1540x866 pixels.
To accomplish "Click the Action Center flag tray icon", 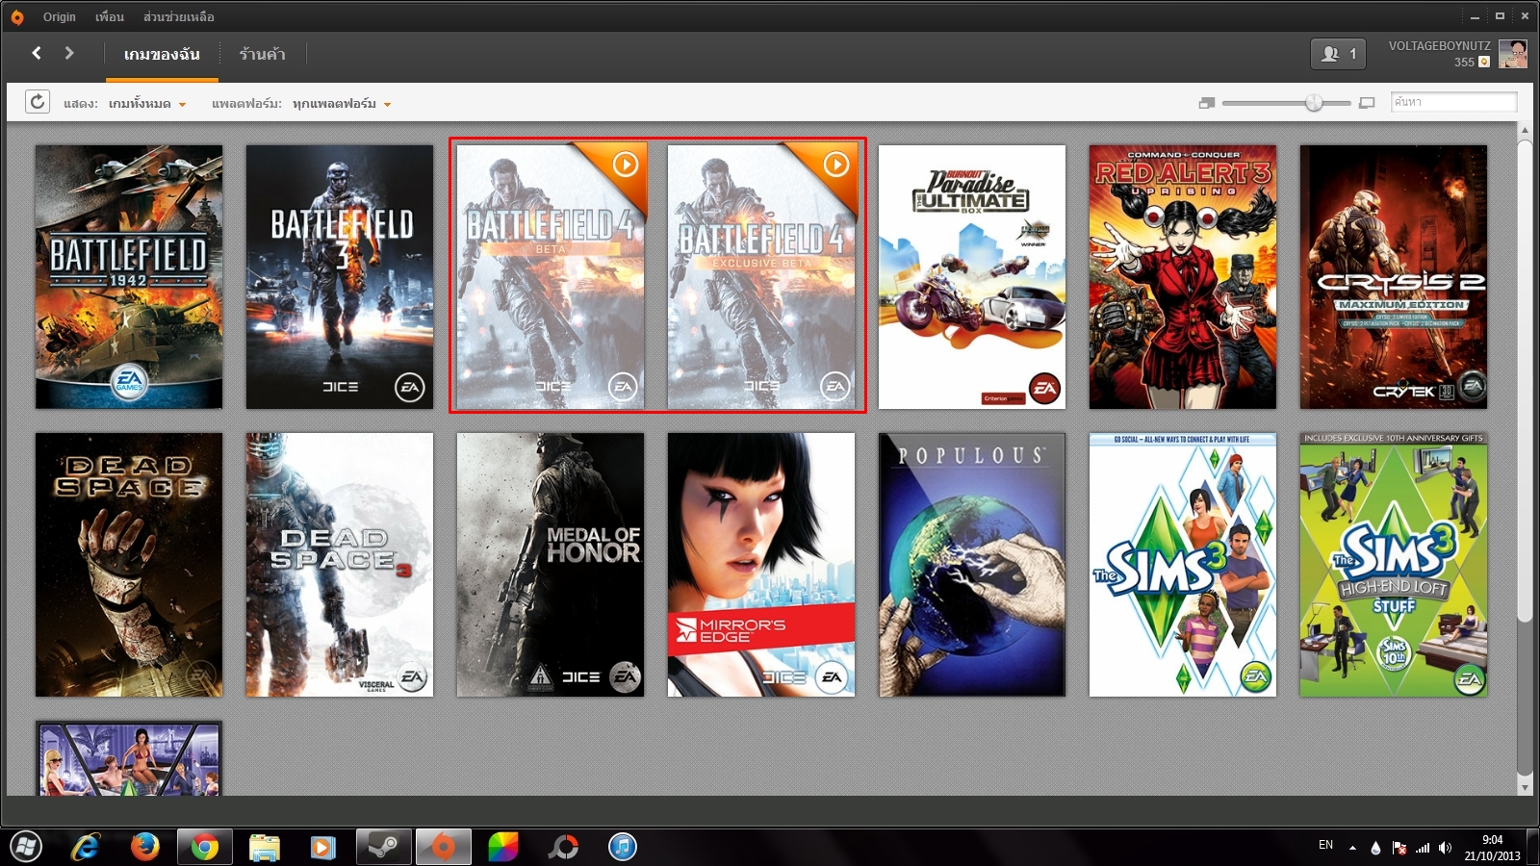I will click(1399, 848).
